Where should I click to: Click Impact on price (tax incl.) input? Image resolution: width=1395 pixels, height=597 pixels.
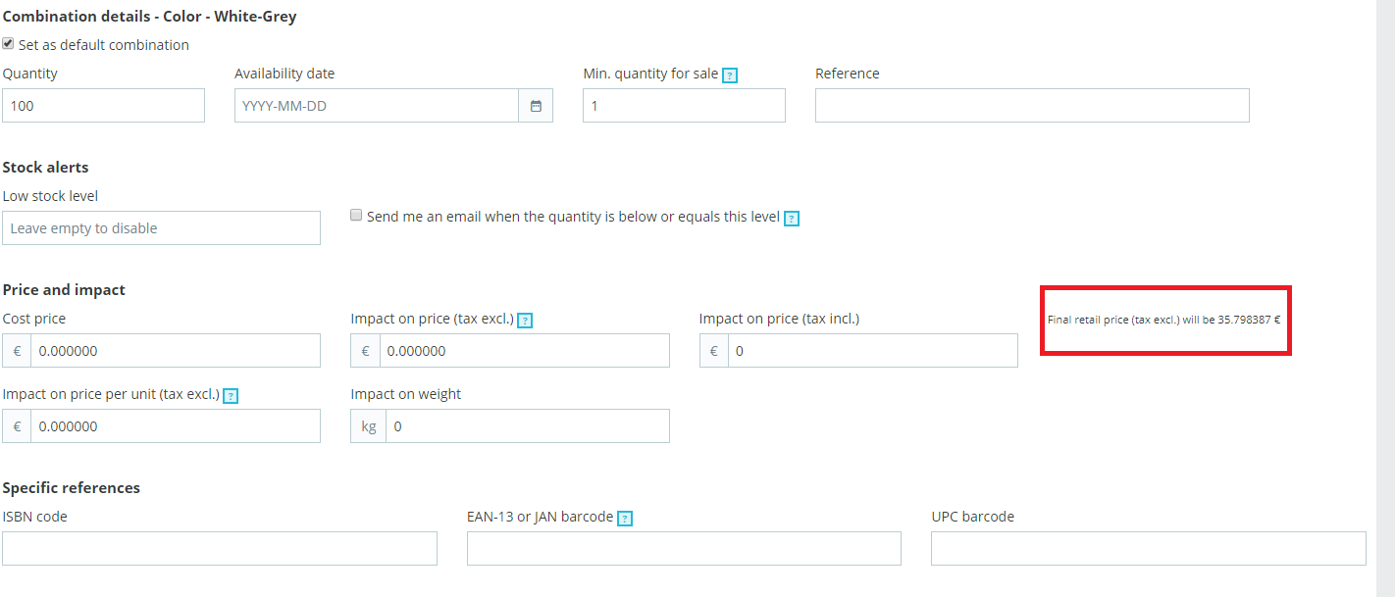[872, 351]
